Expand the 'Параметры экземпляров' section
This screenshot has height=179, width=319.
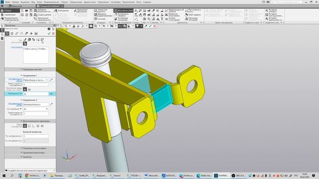(x=30, y=148)
